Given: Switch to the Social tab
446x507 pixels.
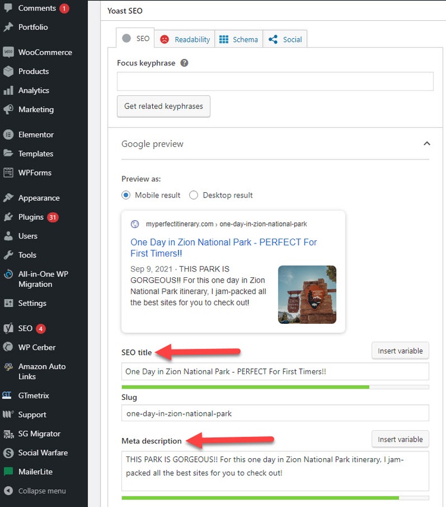Looking at the screenshot, I should click(285, 39).
